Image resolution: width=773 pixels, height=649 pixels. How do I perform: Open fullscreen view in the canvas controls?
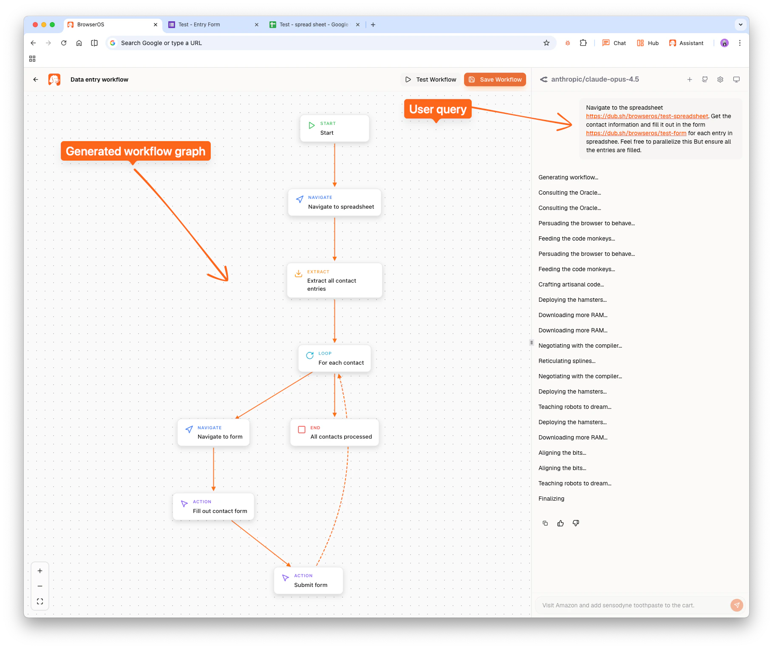40,601
